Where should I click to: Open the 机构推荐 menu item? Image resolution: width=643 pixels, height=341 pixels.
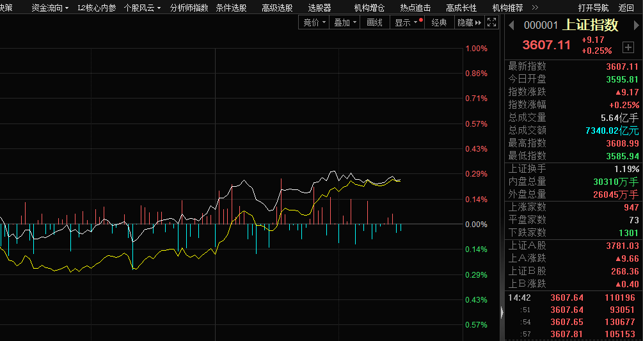pyautogui.click(x=507, y=8)
